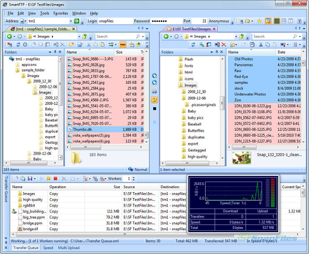Click the butterfly preview thumbnail
This screenshot has width=309, height=254.
[x=242, y=158]
